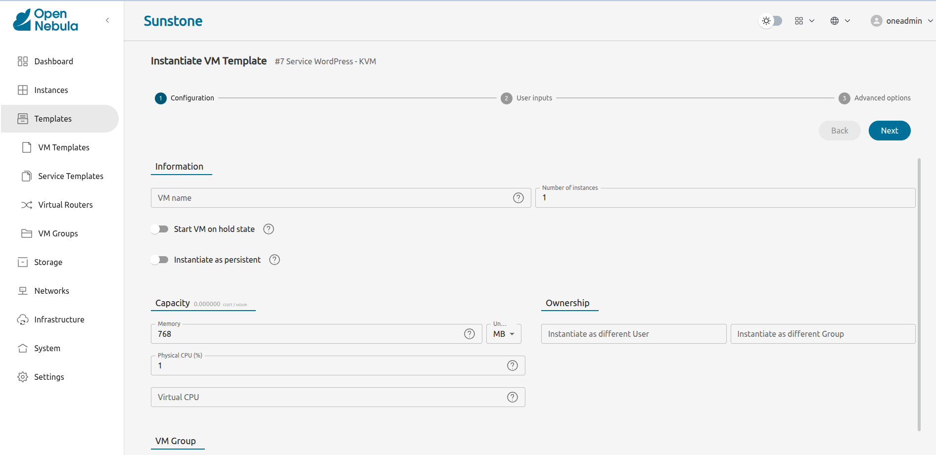Open VM Templates in the sidebar
The height and width of the screenshot is (455, 936).
[64, 147]
